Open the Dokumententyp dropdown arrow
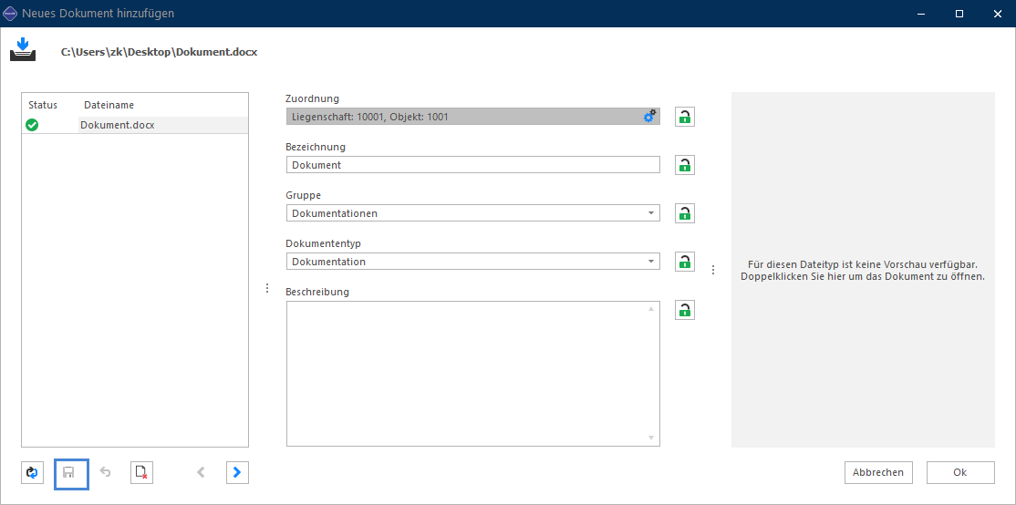The height and width of the screenshot is (505, 1016). [x=651, y=262]
